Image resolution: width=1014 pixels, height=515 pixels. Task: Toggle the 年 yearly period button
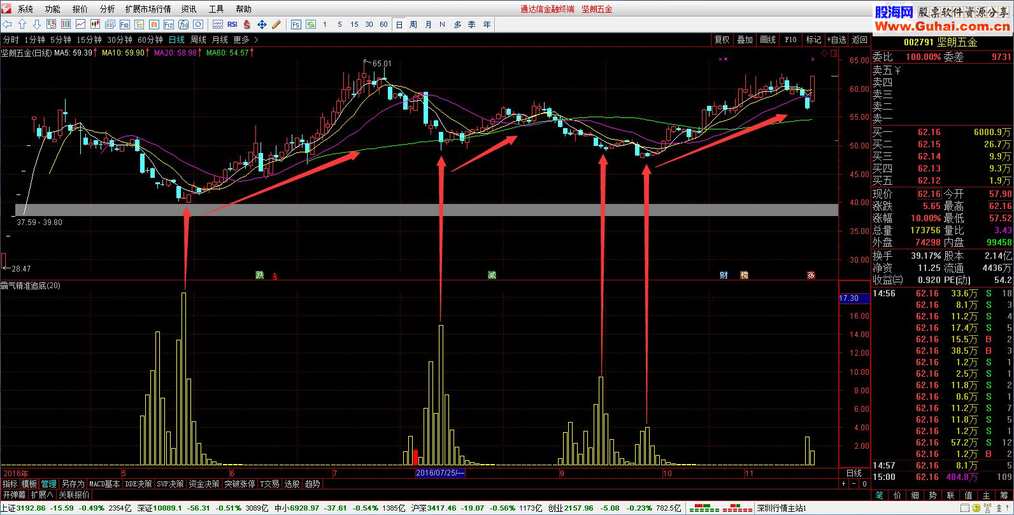487,24
